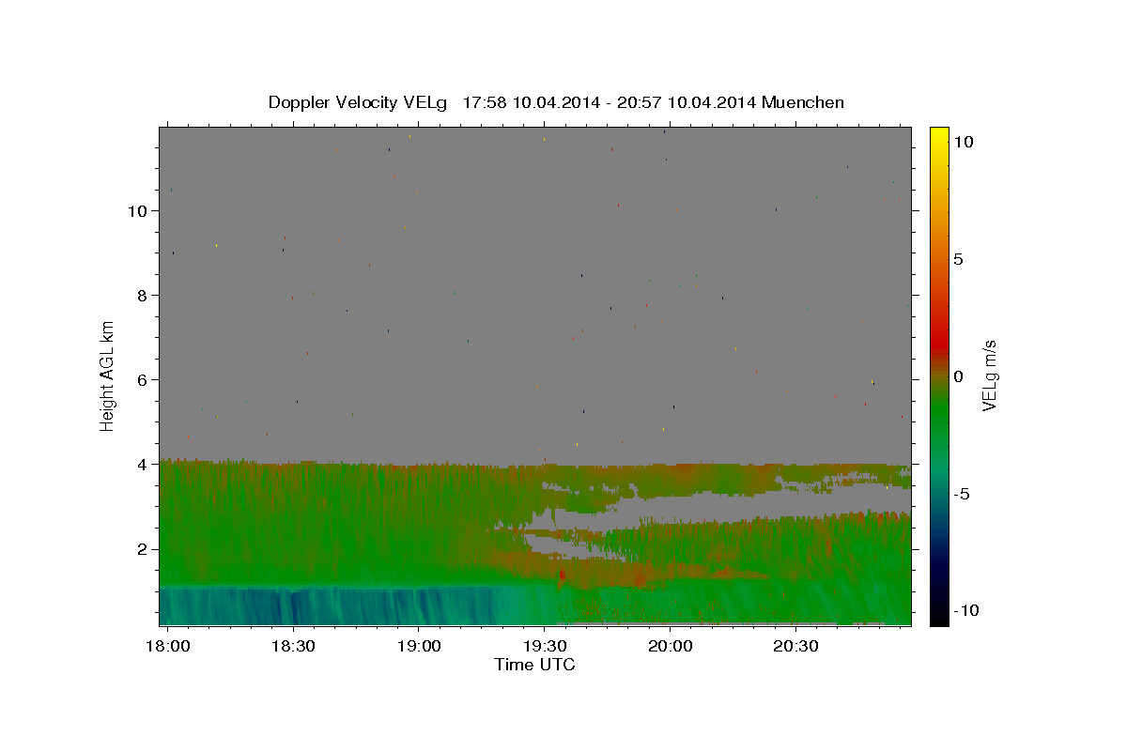Click the height tick label 6

[x=142, y=379]
